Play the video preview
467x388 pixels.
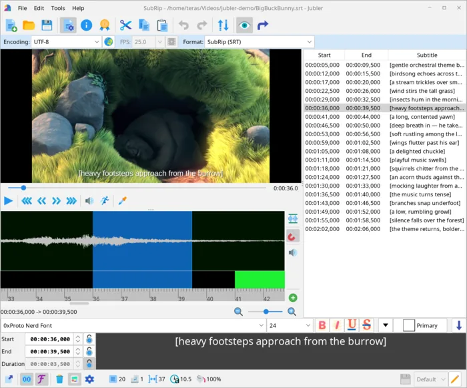click(8, 201)
